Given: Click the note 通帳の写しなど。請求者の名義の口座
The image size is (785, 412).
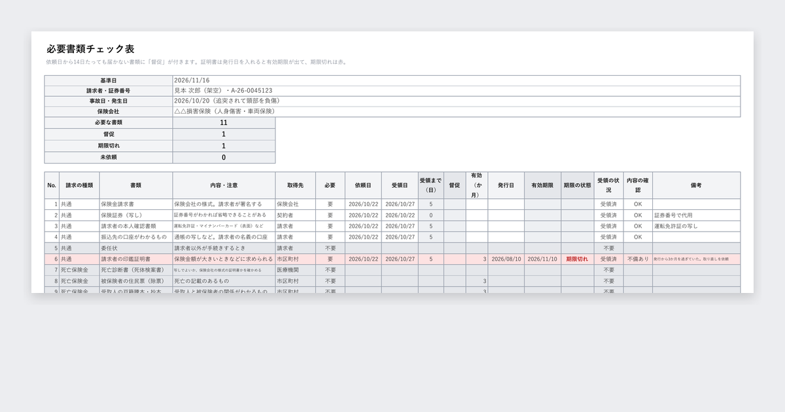Looking at the screenshot, I should point(224,237).
